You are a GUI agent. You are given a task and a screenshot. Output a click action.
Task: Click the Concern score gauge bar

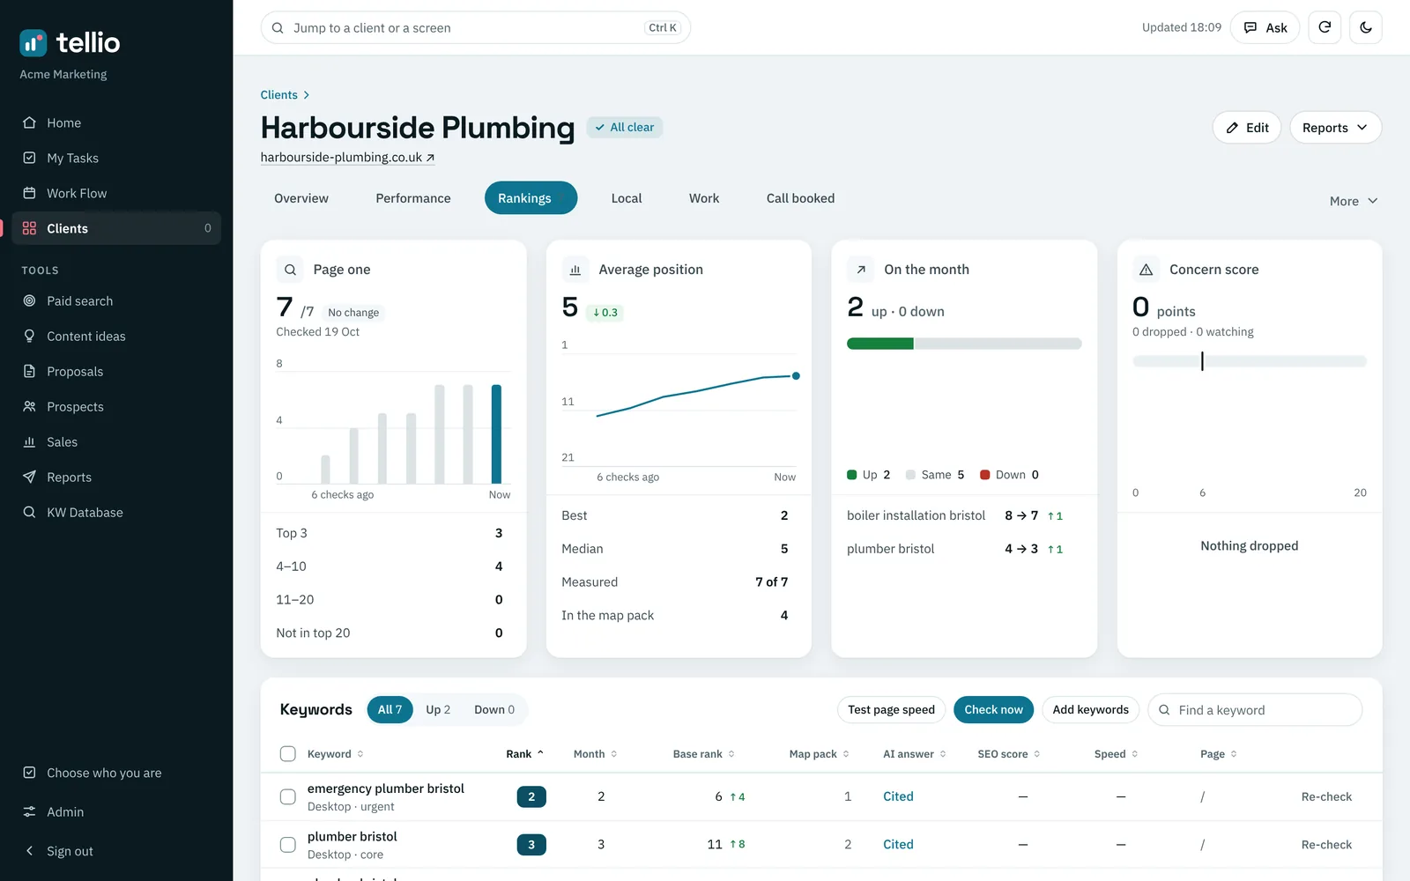[x=1250, y=361]
